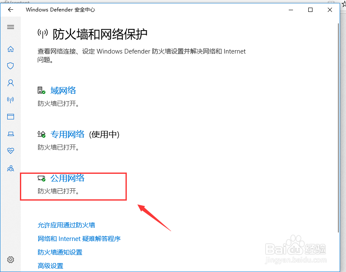Click 防火墙已打开 status under 公用网络
346x272 pixels.
click(x=58, y=191)
